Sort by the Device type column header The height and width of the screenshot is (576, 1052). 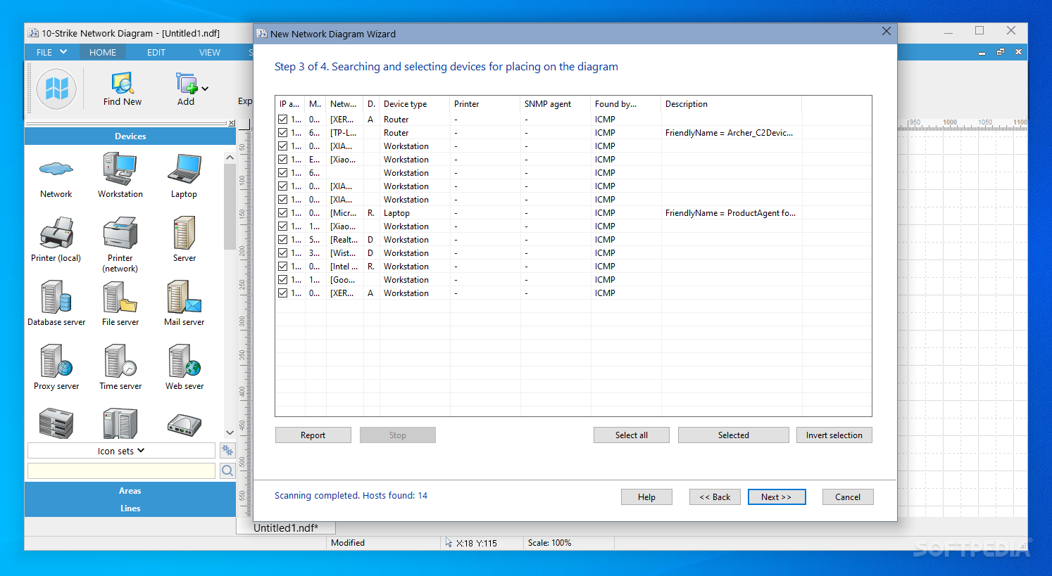click(415, 104)
